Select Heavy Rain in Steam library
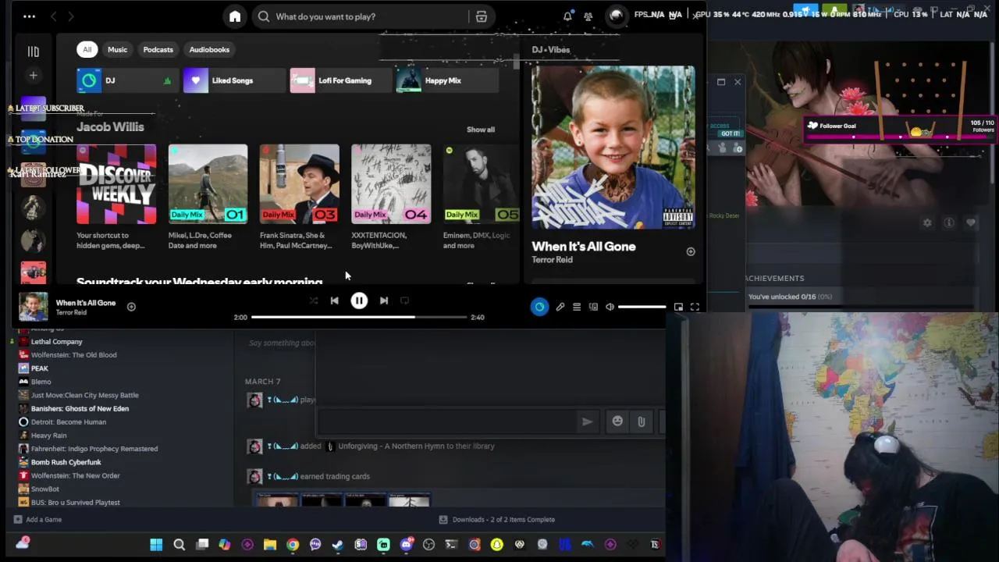 point(48,436)
